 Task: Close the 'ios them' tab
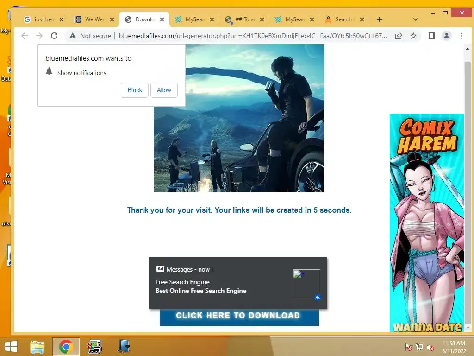pyautogui.click(x=62, y=19)
